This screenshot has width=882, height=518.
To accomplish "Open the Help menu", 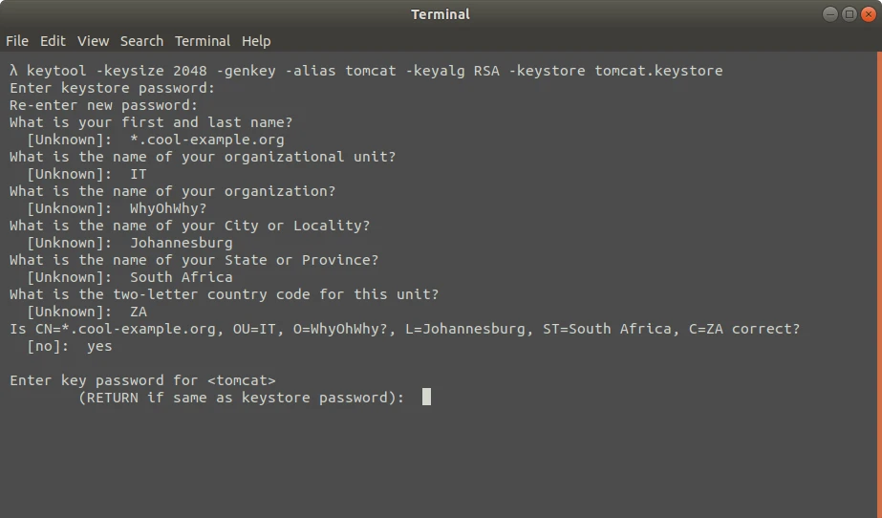I will 256,41.
